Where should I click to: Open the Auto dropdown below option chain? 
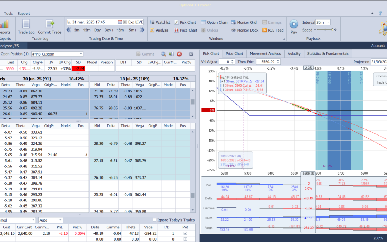[x=51, y=220]
